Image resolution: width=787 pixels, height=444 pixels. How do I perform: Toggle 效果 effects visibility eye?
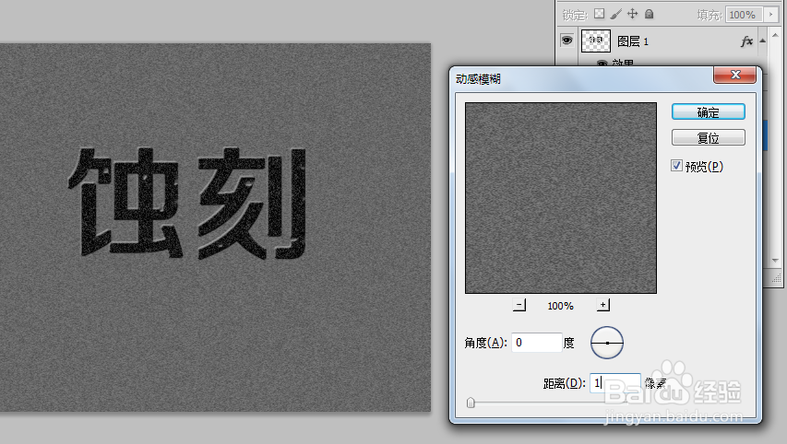click(x=602, y=64)
